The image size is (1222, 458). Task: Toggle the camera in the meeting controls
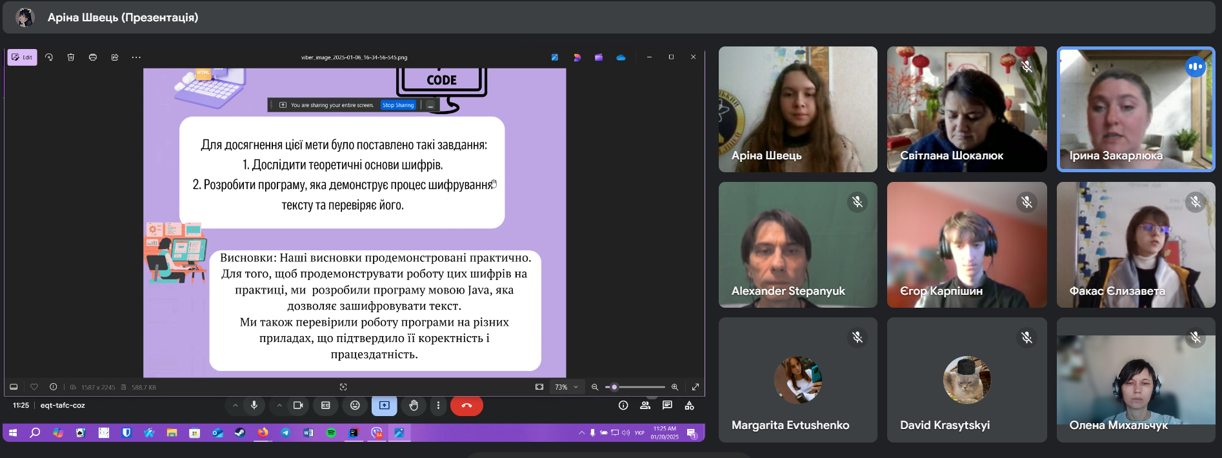point(298,405)
